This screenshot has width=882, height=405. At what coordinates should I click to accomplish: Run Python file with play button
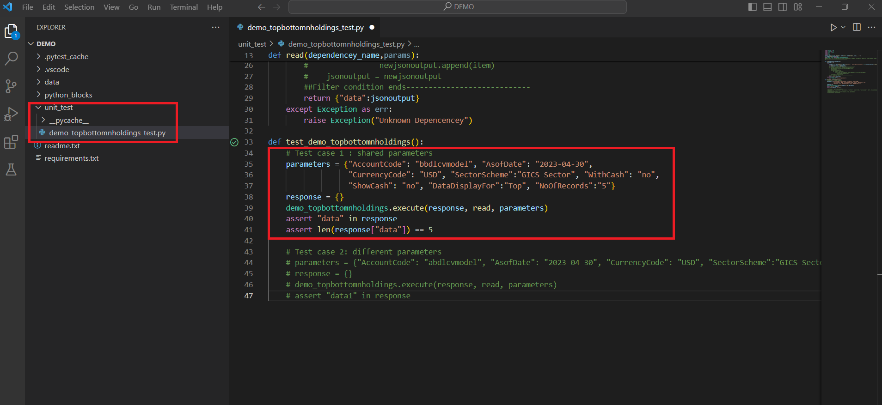coord(833,27)
